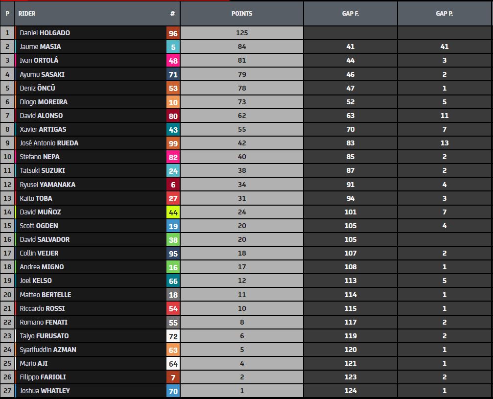Click the RIDER column header
The width and height of the screenshot is (493, 399).
[x=27, y=14]
